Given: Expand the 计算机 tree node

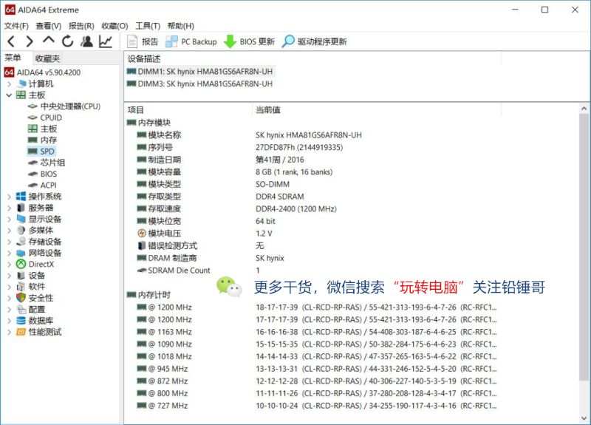Looking at the screenshot, I should pos(9,84).
